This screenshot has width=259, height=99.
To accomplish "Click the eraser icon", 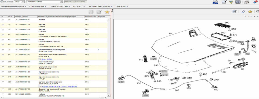I will click(255, 2).
